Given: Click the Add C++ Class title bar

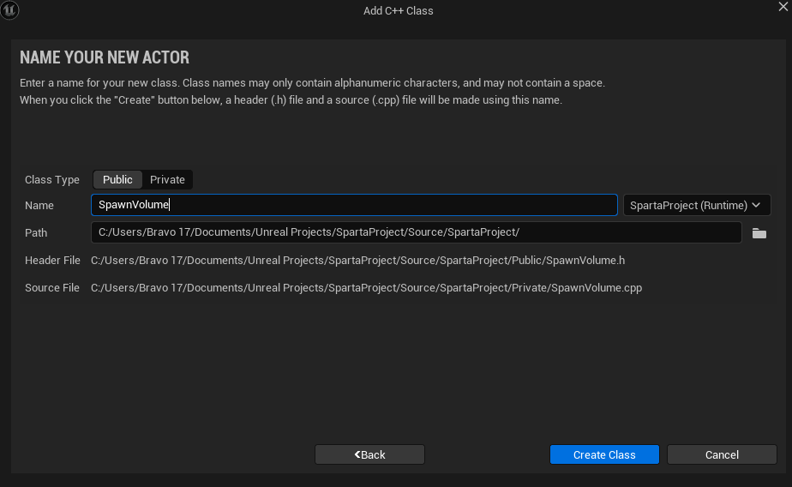Looking at the screenshot, I should pyautogui.click(x=398, y=10).
